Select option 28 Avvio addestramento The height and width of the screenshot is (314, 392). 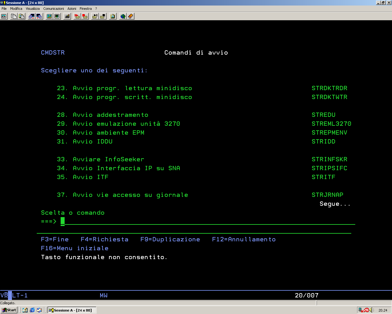(x=103, y=115)
